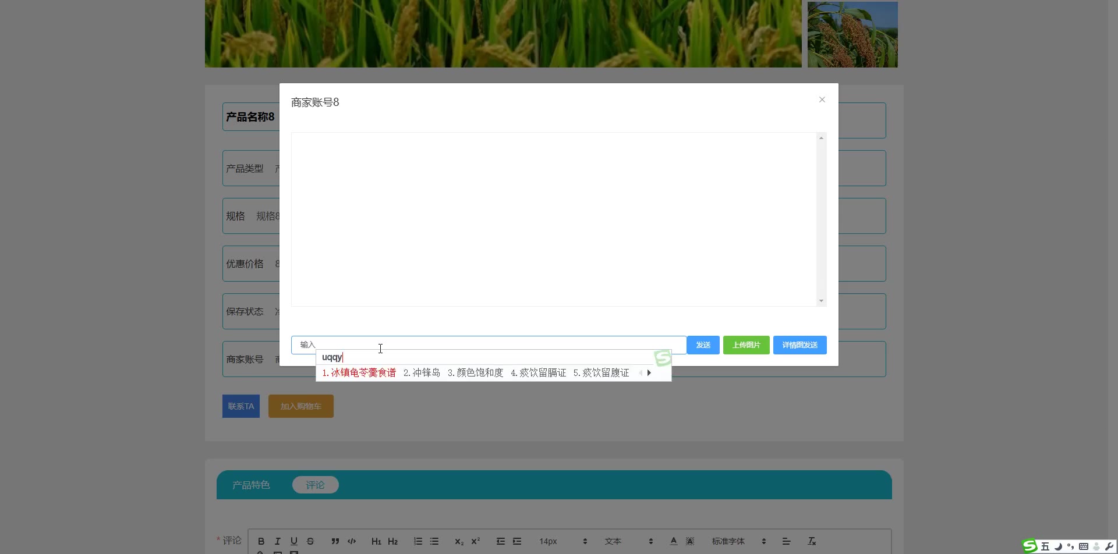Apply H1 heading in comment editor

[377, 541]
